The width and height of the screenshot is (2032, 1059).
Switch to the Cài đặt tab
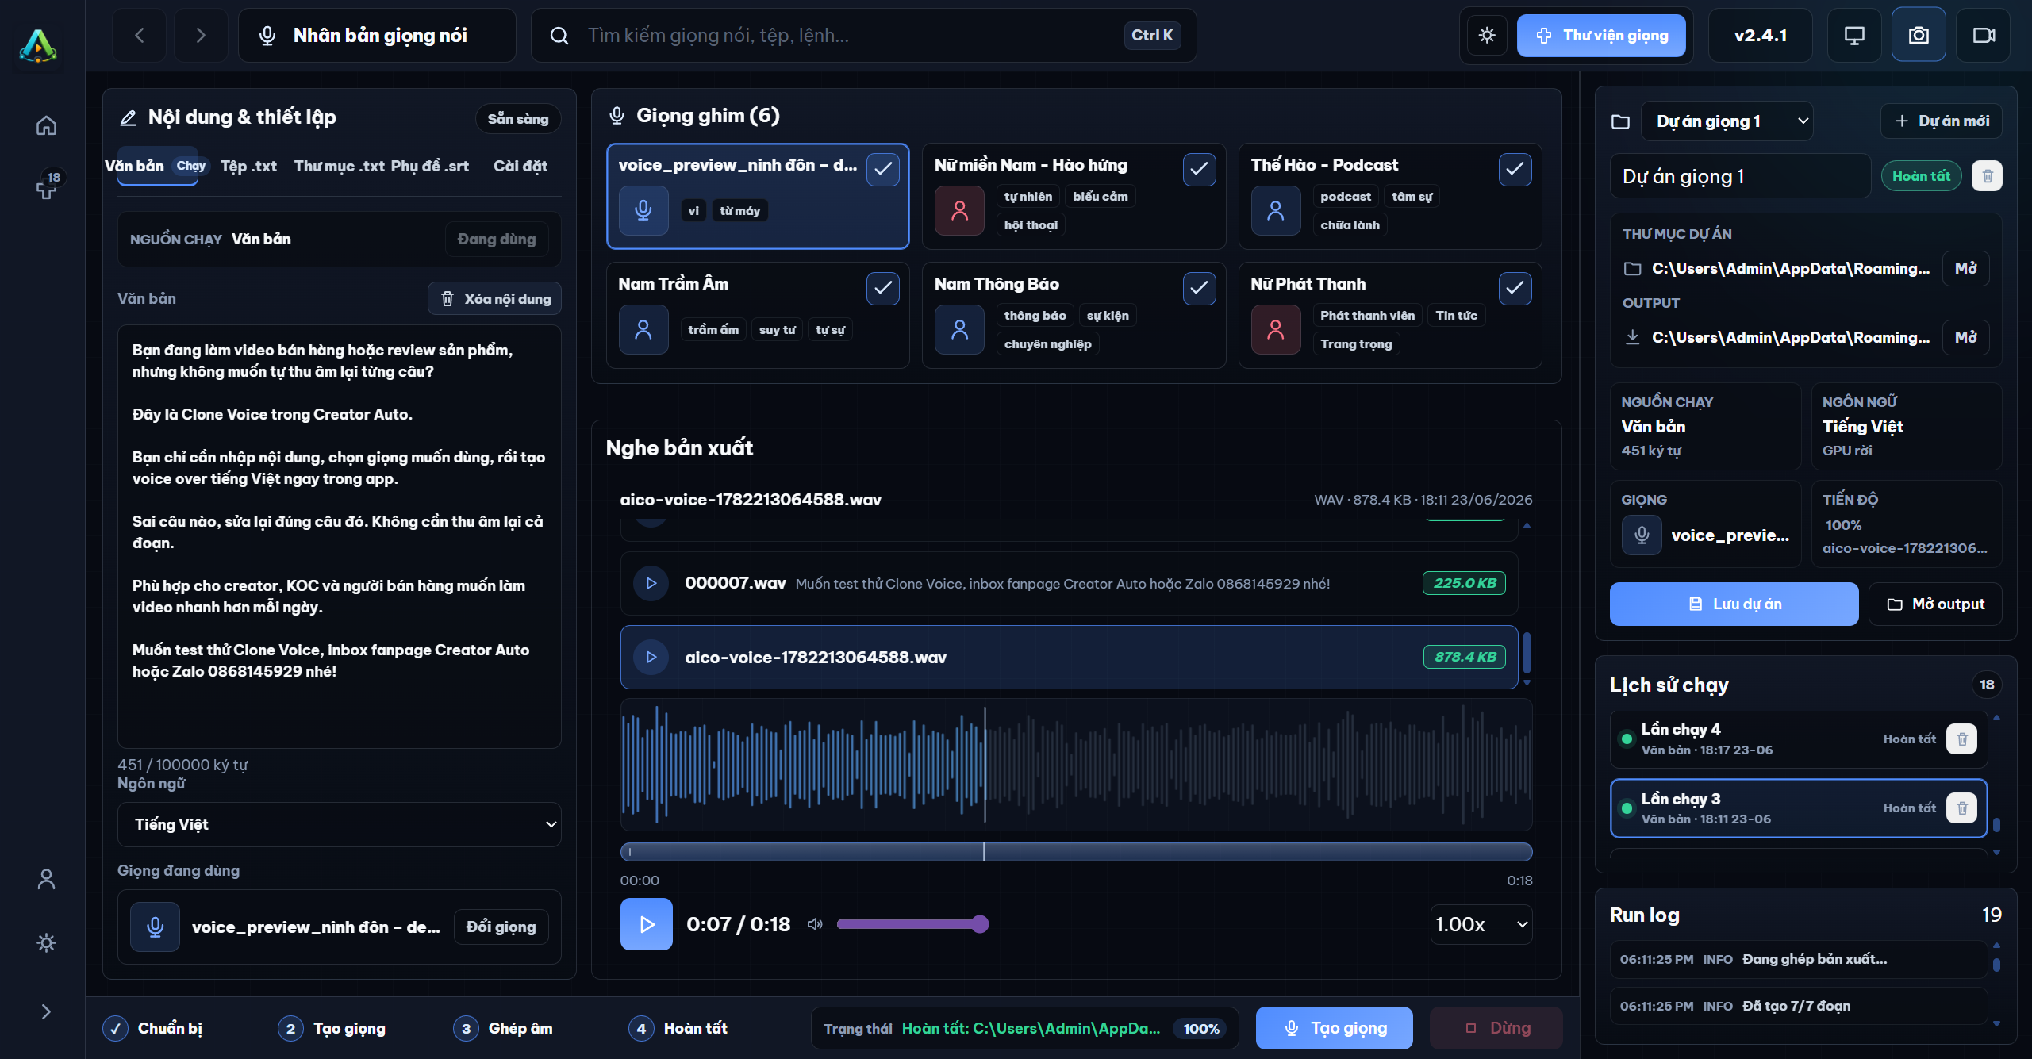coord(520,166)
